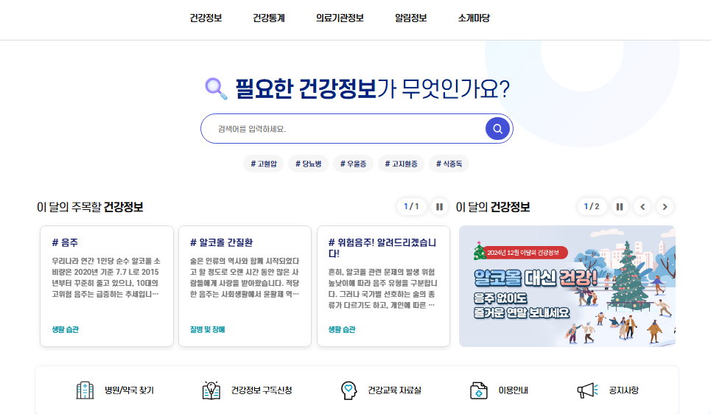The image size is (711, 414).
Task: Select the # 고혈압 tag
Action: [x=264, y=164]
